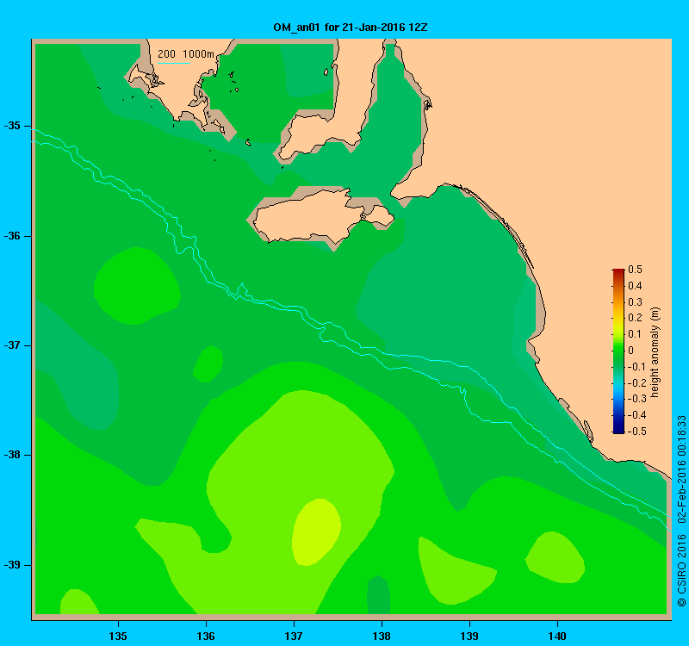Click the '02-Feb-2016 00:18:33' timestamp
The width and height of the screenshot is (689, 646).
tap(682, 469)
